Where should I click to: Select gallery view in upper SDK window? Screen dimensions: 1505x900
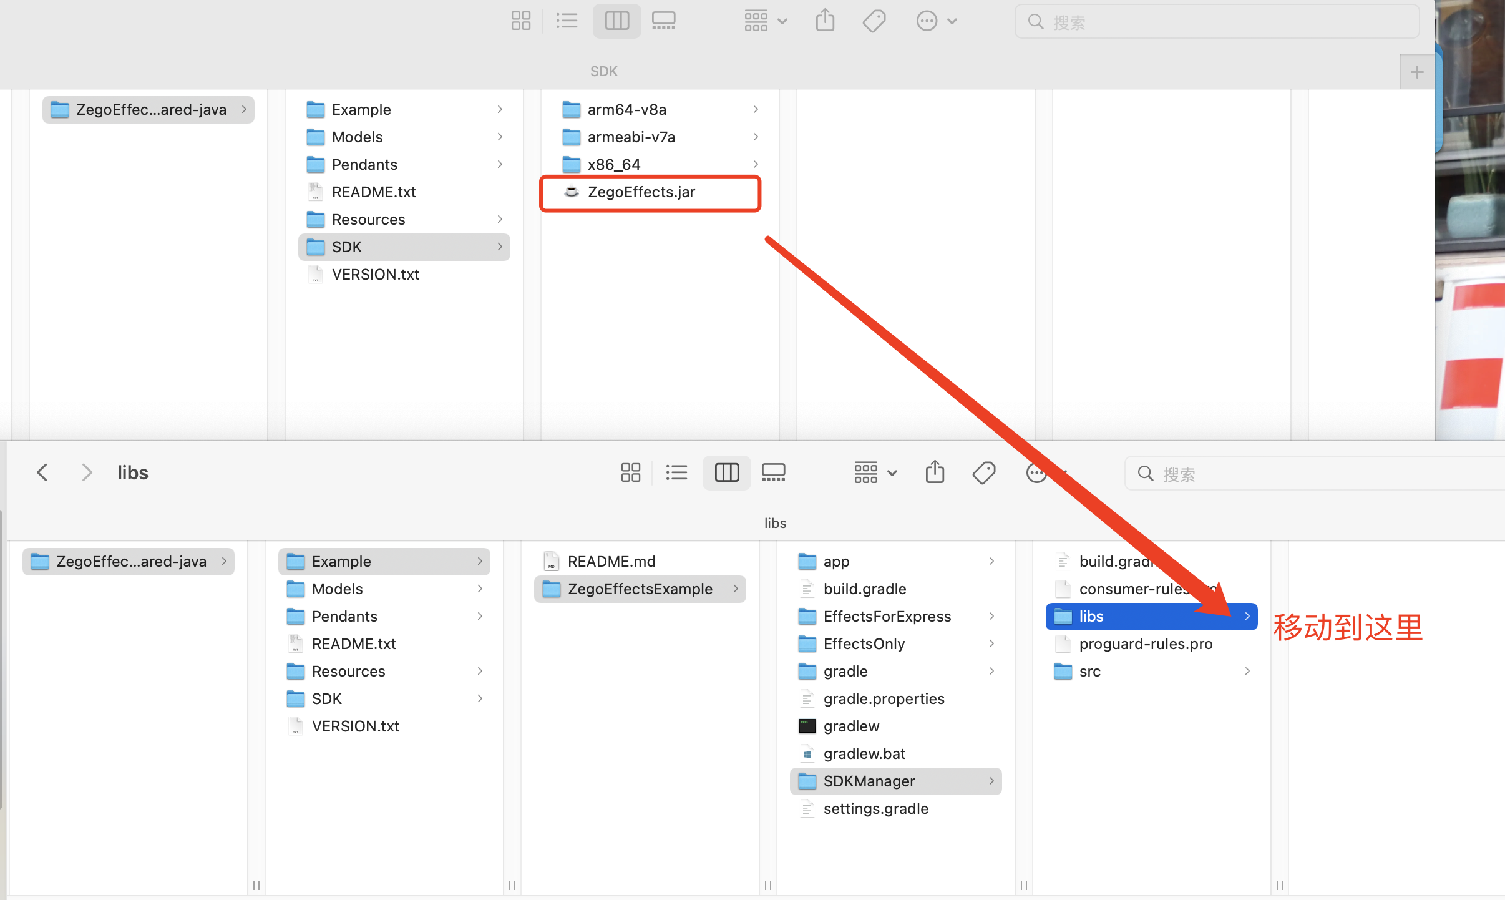(x=663, y=21)
